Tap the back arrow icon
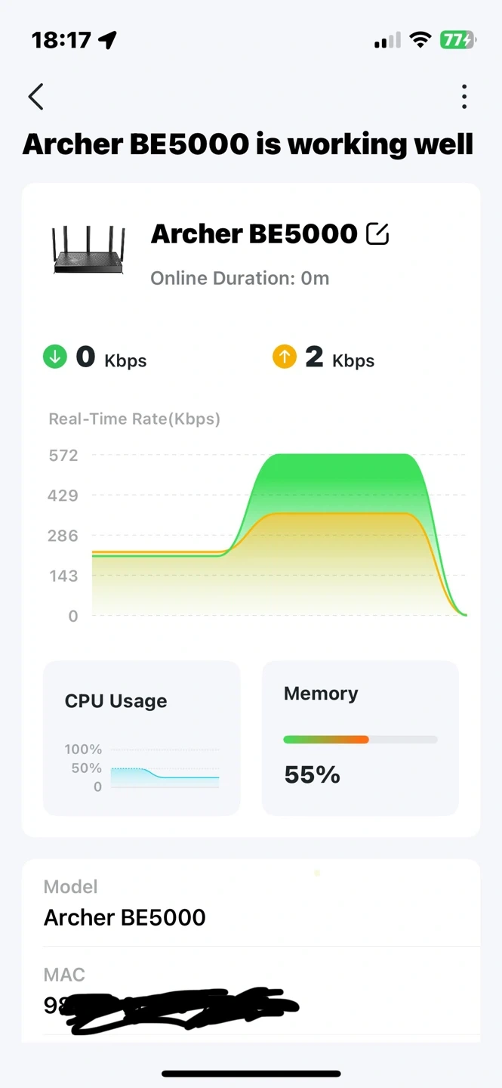This screenshot has width=502, height=1088. 35,97
